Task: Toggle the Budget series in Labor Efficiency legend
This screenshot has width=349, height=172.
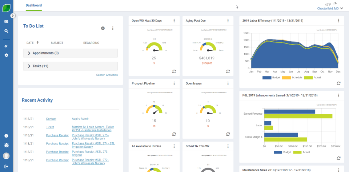Action: pos(270,78)
